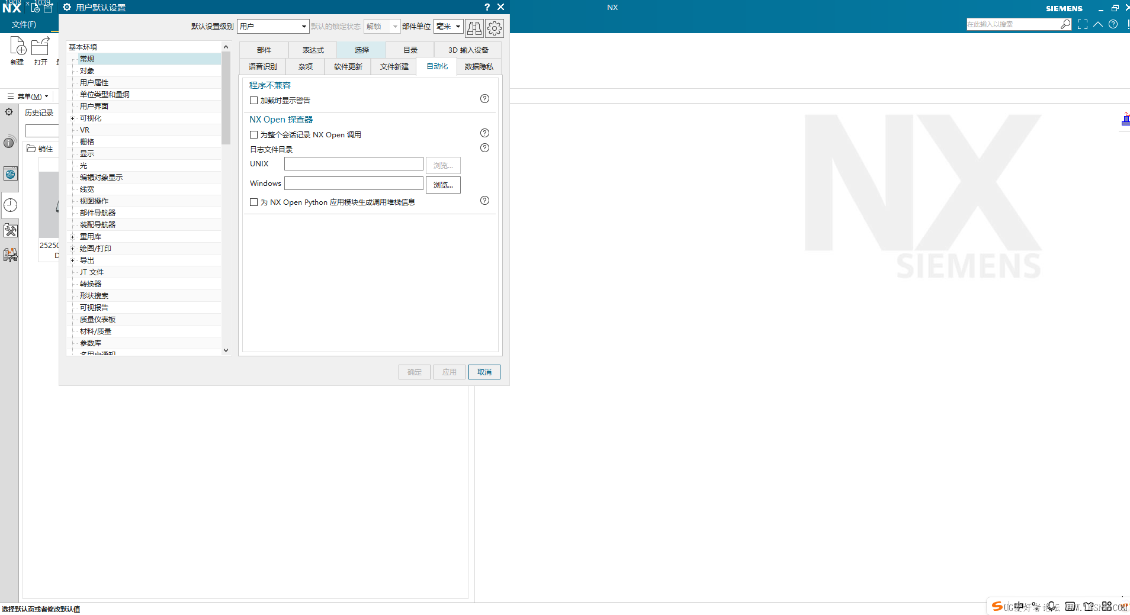Click the tree scrollbar up arrow
Viewport: 1130px width, 615px height.
tap(226, 47)
